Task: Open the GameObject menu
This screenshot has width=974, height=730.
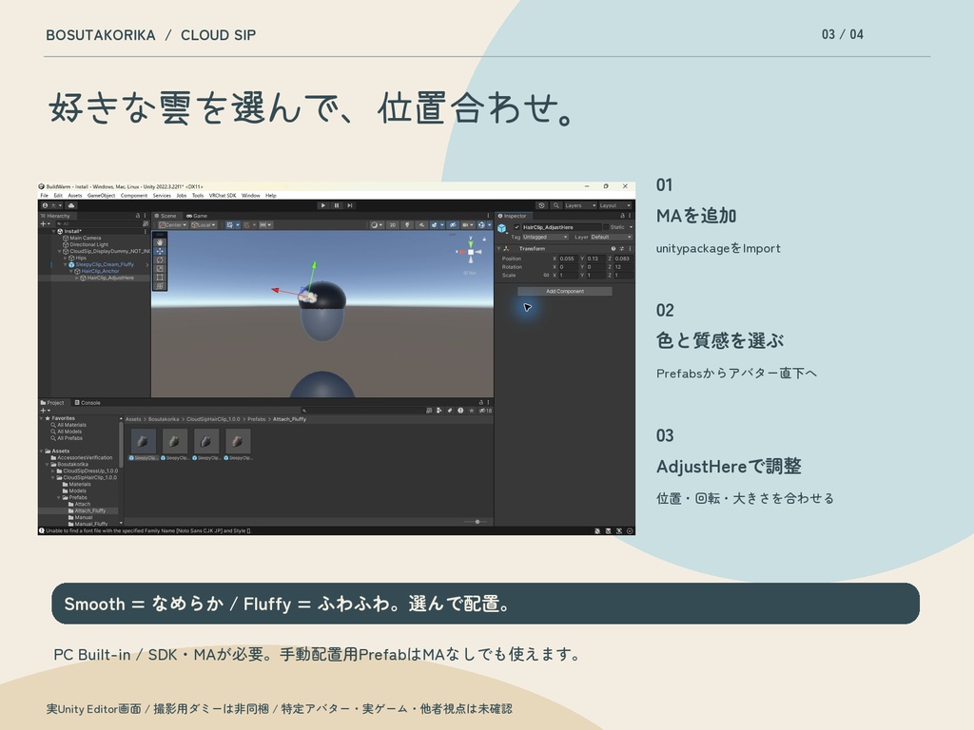Action: [x=101, y=196]
